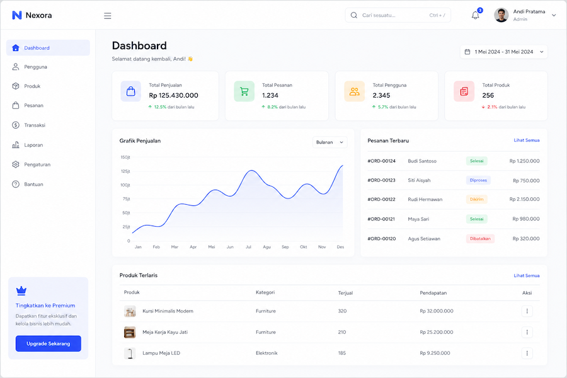Click the Total Produk document icon
Image resolution: width=567 pixels, height=378 pixels.
coord(464,91)
